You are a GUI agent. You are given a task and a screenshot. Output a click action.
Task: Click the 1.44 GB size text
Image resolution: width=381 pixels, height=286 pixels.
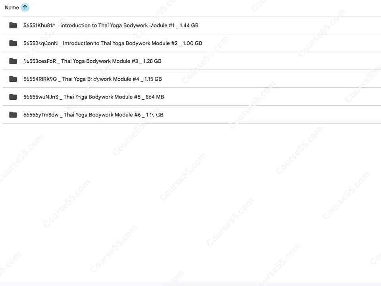(x=189, y=25)
